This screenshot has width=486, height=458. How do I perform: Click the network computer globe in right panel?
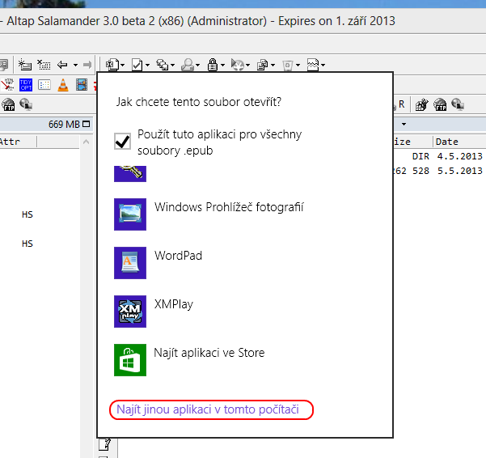pos(458,104)
